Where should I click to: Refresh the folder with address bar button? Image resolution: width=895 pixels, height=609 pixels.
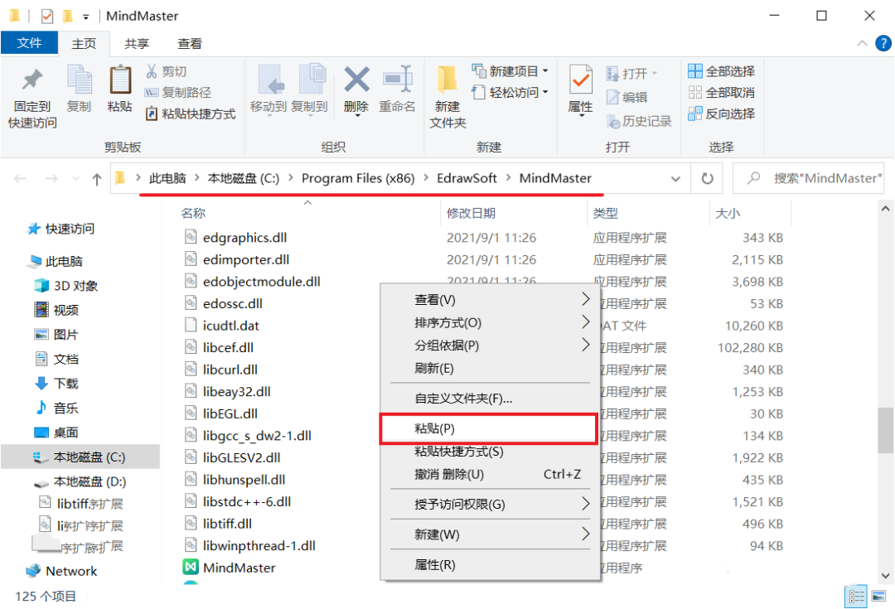pyautogui.click(x=707, y=179)
